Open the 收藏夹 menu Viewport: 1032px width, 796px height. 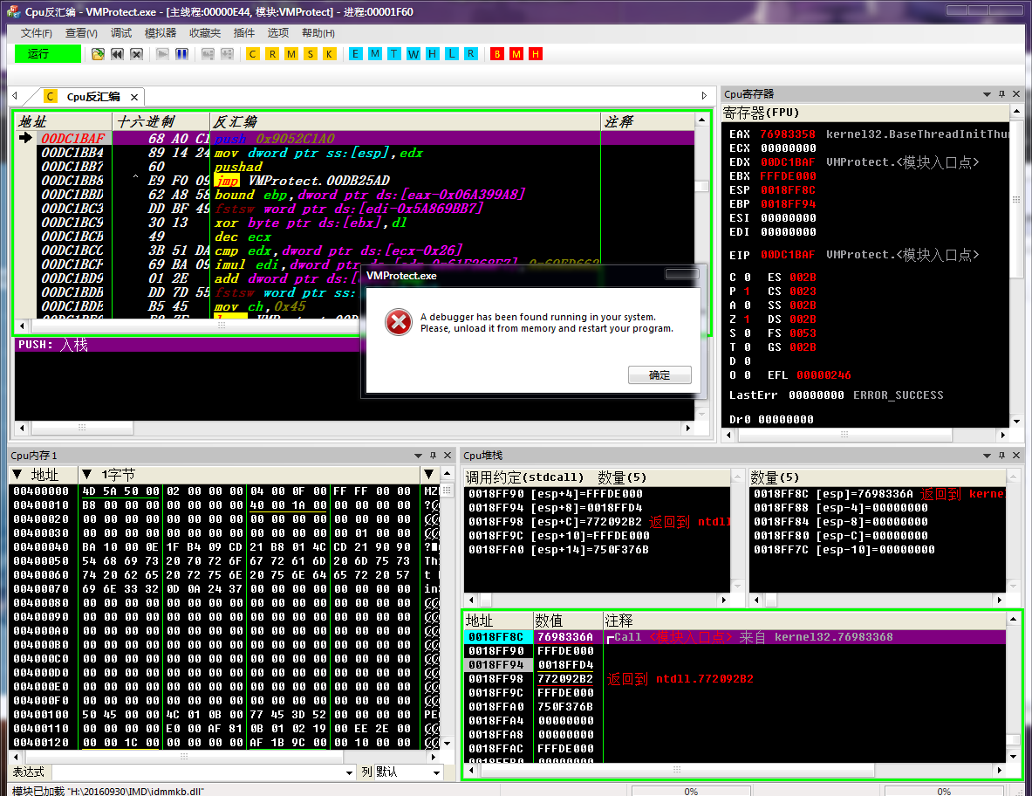(x=205, y=33)
